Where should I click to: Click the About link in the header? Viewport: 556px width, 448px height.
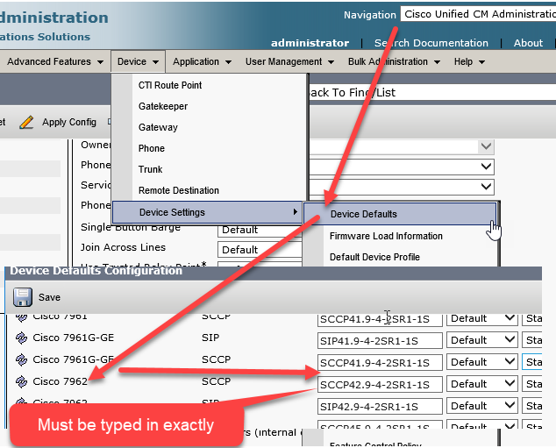click(528, 43)
